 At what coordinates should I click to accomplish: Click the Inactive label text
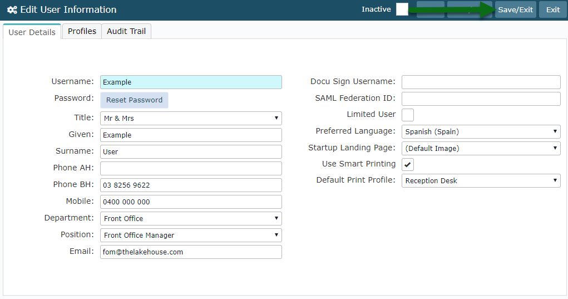click(376, 9)
